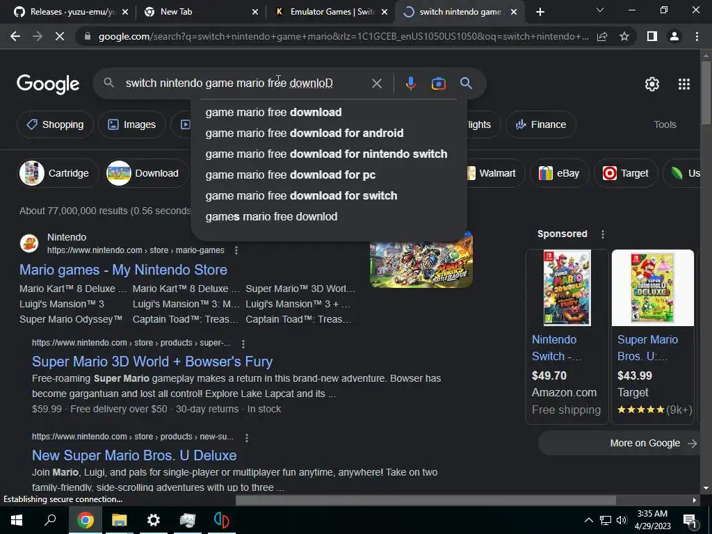
Task: Close the Emulator Games tab
Action: coord(385,13)
